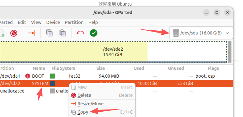Click the green fat32 color swatch
The image size is (243, 117).
53,76
